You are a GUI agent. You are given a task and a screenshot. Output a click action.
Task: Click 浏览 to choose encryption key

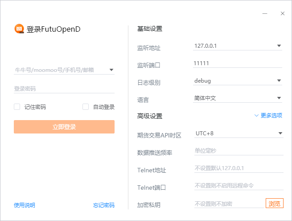pyautogui.click(x=274, y=204)
